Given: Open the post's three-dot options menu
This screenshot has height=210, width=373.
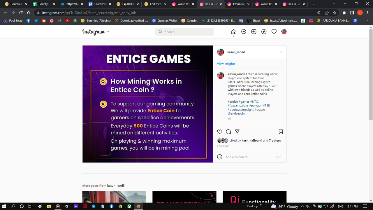Looking at the screenshot, I should coord(280,52).
